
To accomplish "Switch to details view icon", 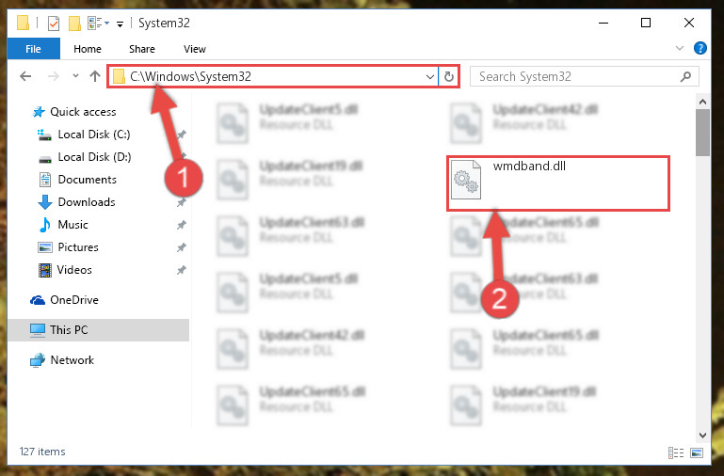I will [676, 452].
